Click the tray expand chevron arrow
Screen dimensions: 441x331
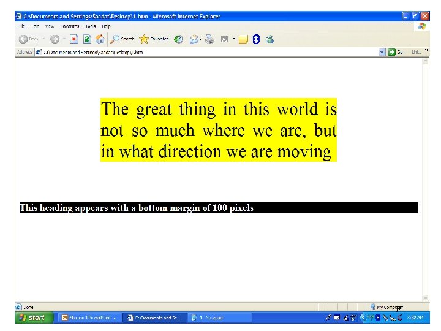[363, 318]
